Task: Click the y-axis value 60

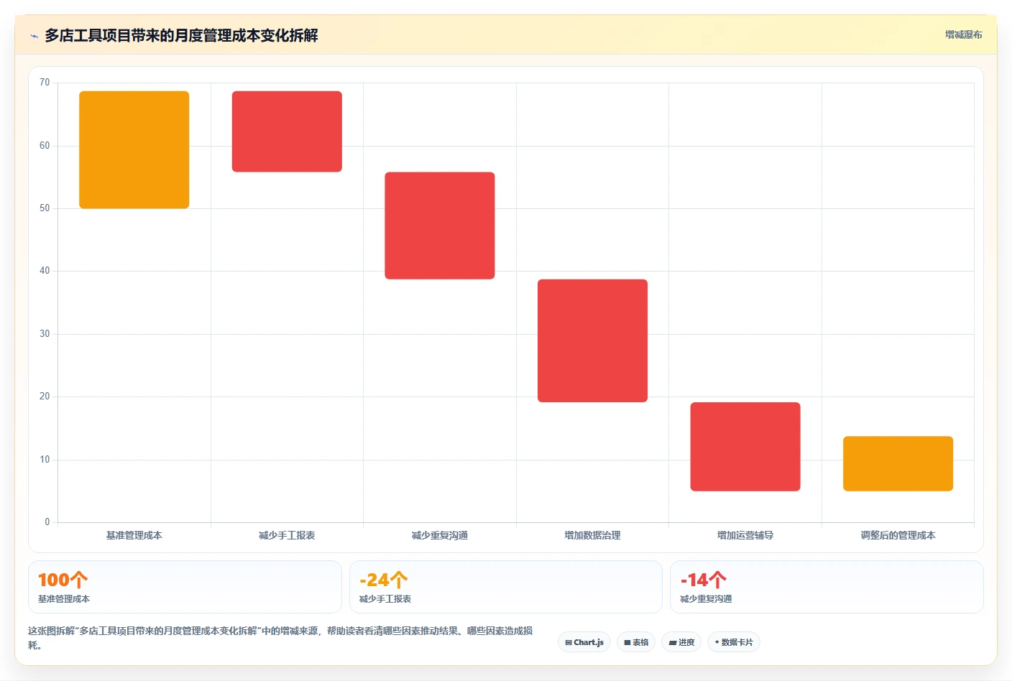Action: tap(45, 146)
